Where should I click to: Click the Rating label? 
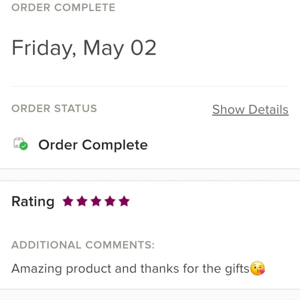pyautogui.click(x=33, y=202)
